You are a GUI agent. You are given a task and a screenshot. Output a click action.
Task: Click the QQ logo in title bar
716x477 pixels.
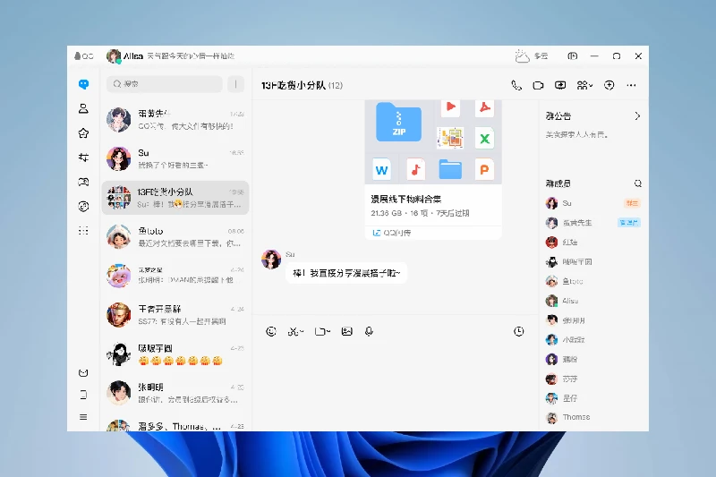click(x=83, y=56)
